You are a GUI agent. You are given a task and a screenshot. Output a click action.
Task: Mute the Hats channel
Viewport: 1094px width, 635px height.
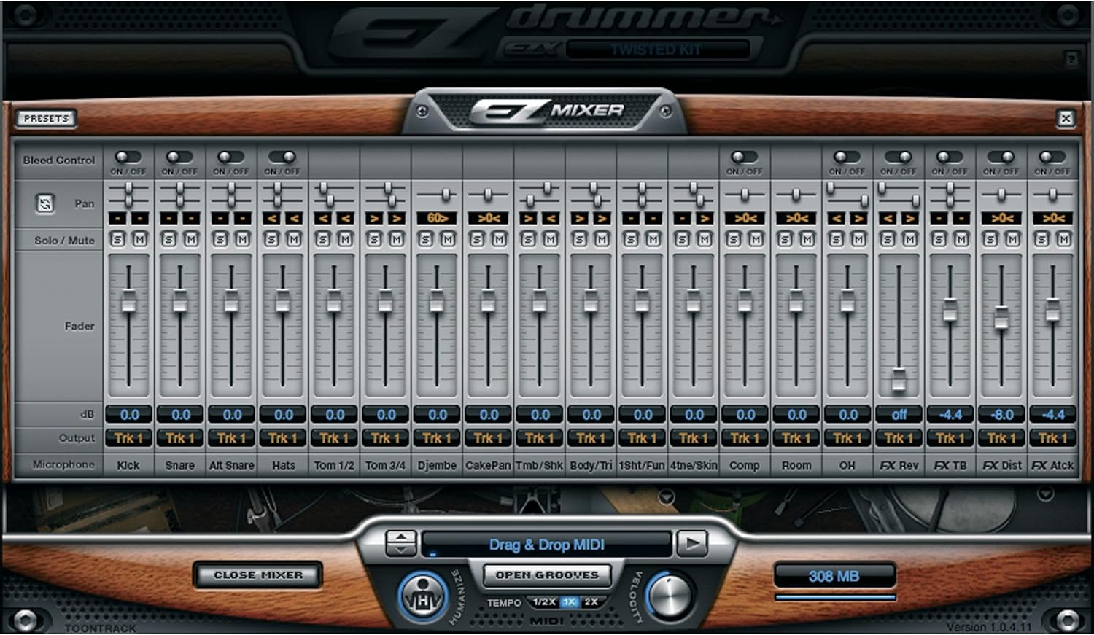(294, 239)
